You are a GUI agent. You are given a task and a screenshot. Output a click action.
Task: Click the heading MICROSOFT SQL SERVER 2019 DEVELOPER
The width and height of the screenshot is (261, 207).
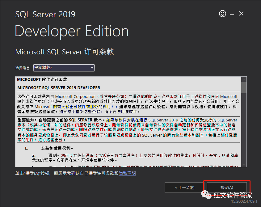[x=59, y=88]
